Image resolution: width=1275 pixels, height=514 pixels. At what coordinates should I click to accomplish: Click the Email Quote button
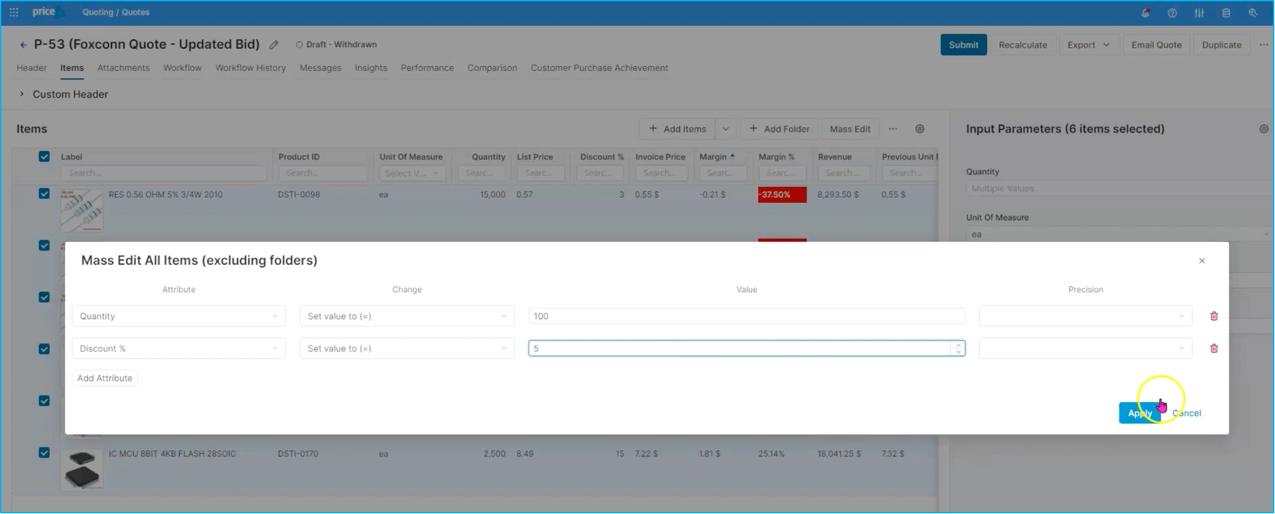point(1156,44)
